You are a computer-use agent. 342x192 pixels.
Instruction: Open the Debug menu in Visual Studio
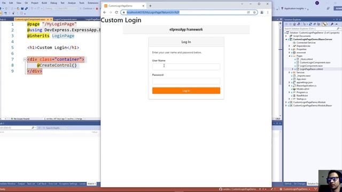coord(53,3)
